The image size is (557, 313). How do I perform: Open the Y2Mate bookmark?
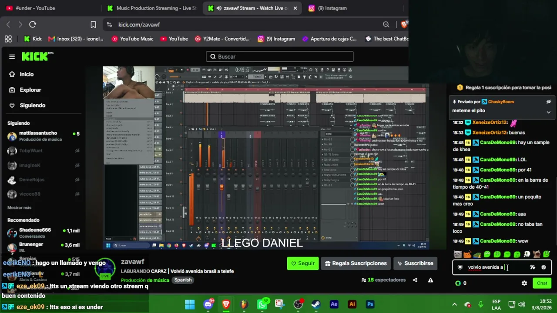[222, 39]
